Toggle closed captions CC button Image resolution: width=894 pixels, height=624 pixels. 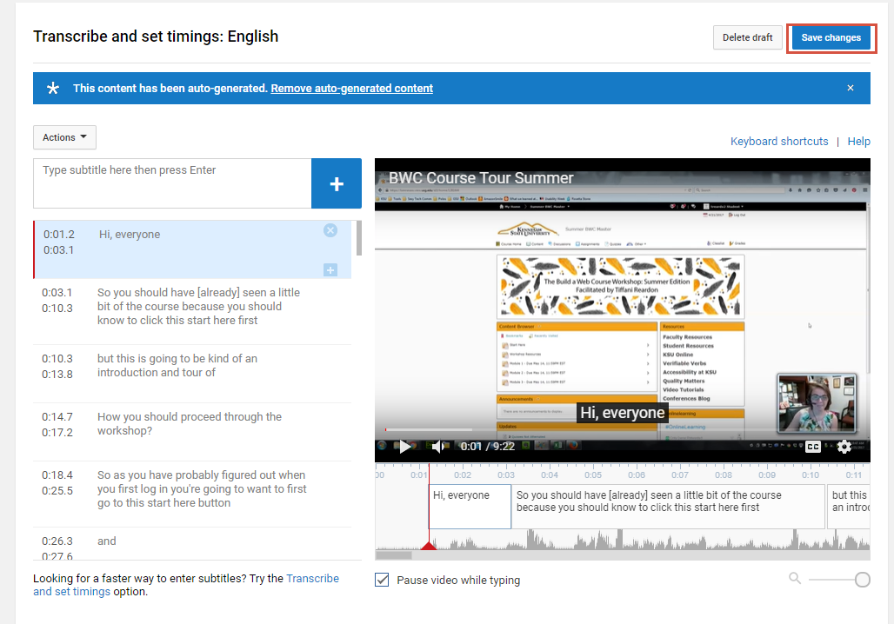pyautogui.click(x=813, y=447)
